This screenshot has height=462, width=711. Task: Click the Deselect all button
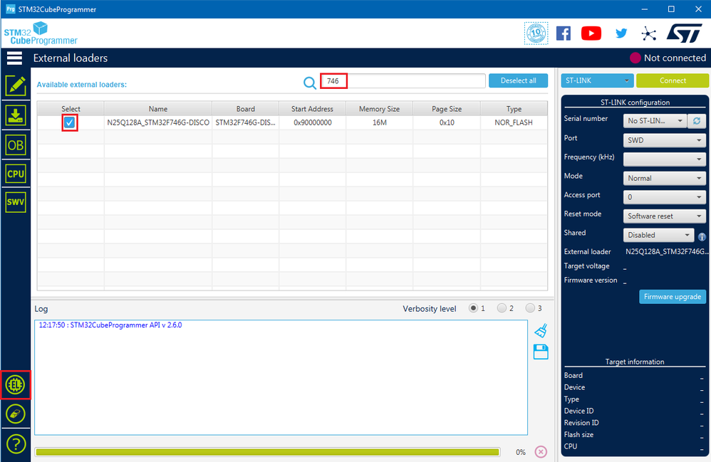point(518,80)
